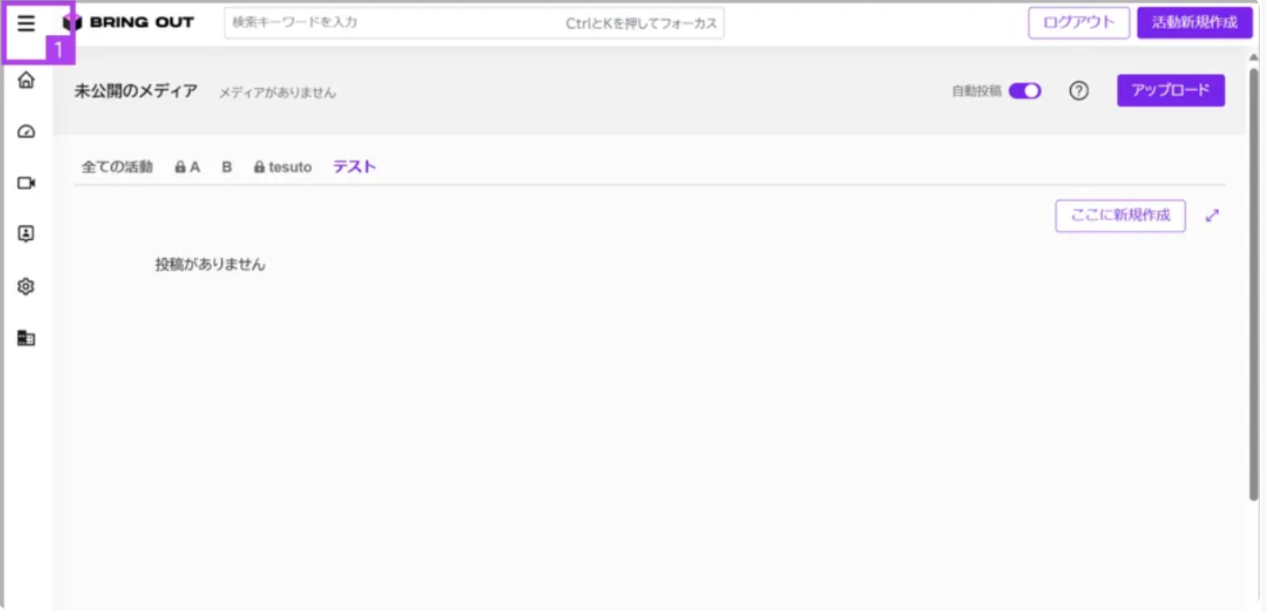Click the purple アップロード button
The image size is (1266, 613).
(x=1171, y=90)
